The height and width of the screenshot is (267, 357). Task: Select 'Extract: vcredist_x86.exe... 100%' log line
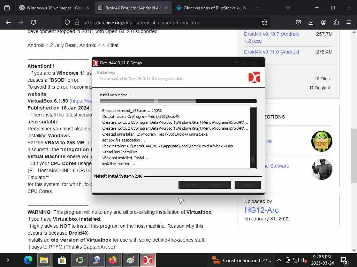pos(132,111)
